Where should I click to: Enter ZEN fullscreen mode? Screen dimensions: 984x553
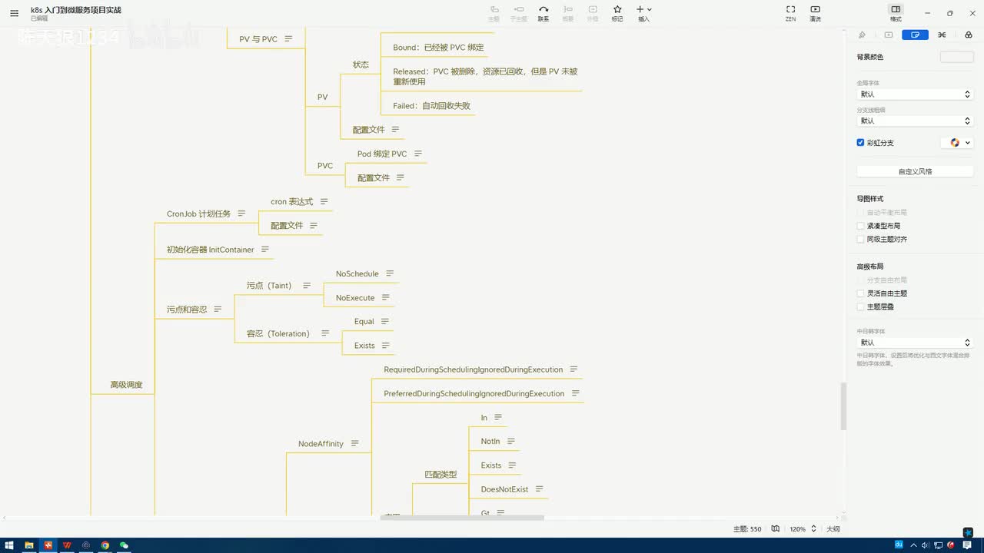click(790, 13)
